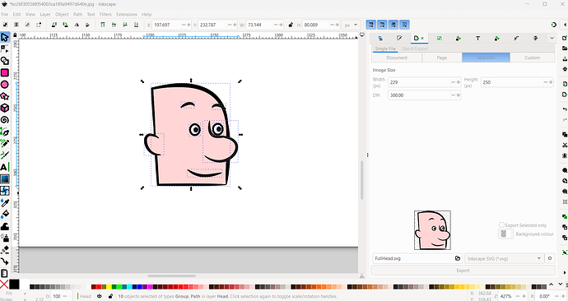Screen dimensions: 568x301
Task: Toggle scale stroke width with object
Action: tap(370, 25)
